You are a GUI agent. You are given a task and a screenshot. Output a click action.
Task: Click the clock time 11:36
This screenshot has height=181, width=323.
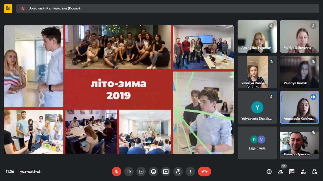[10, 171]
